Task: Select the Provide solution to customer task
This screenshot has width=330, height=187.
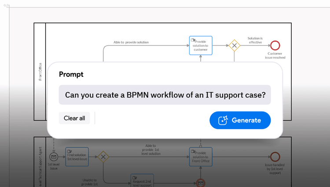Action: [201, 45]
